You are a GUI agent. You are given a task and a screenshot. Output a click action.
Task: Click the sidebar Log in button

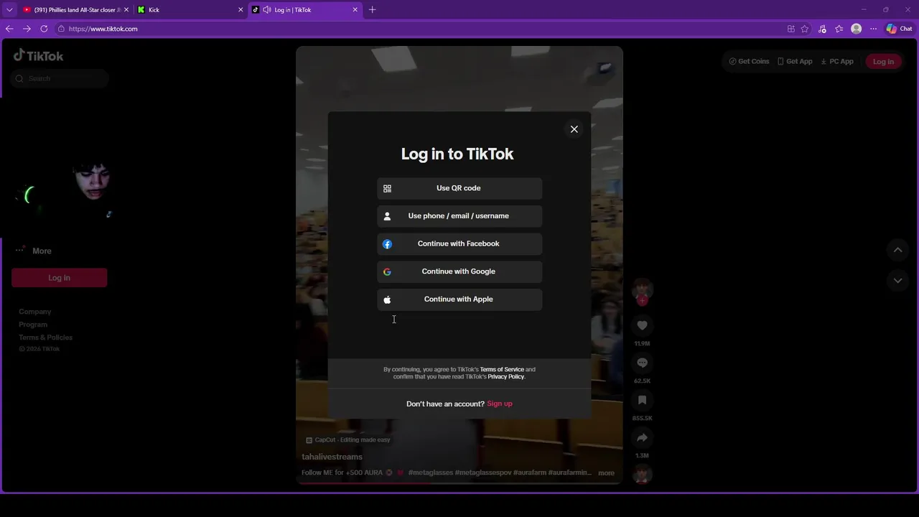tap(60, 278)
